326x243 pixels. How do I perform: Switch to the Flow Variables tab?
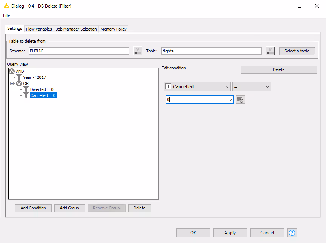(x=39, y=29)
